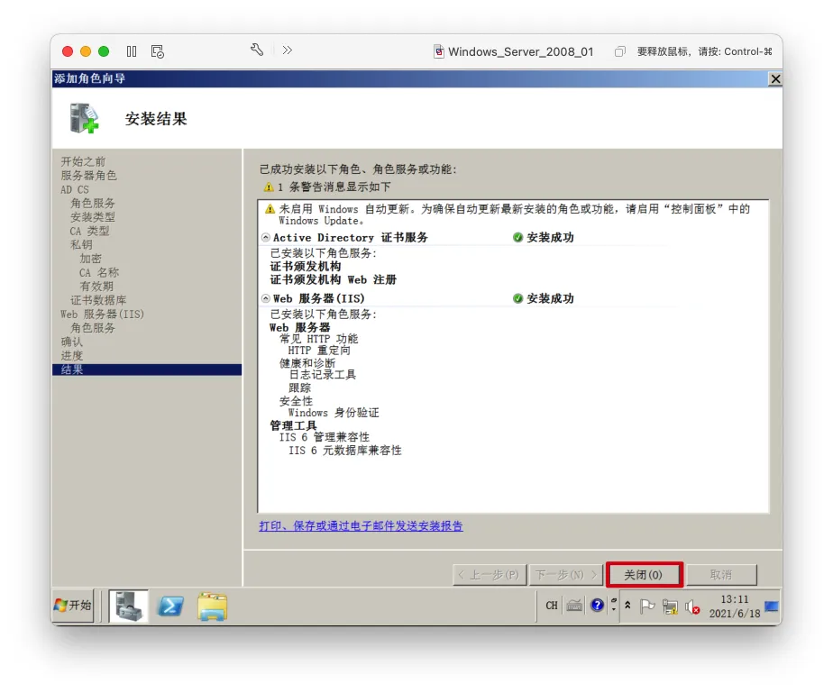Open the 开始 start menu
The width and height of the screenshot is (833, 693).
pyautogui.click(x=73, y=605)
